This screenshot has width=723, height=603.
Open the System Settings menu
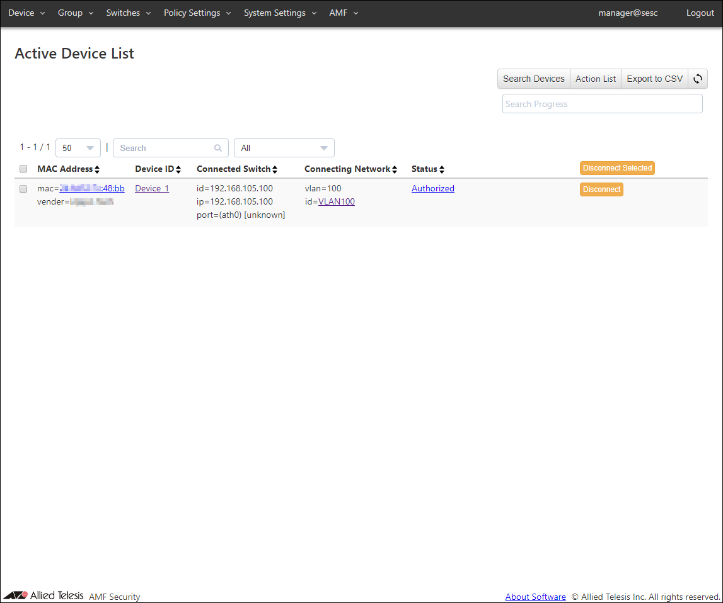tap(279, 13)
